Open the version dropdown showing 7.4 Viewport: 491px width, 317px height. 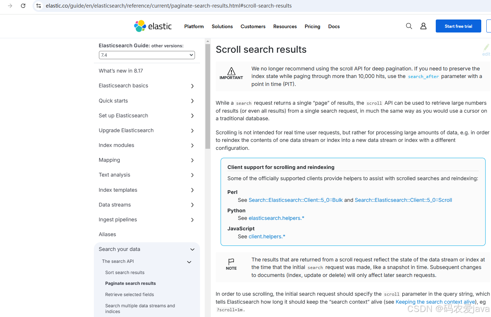[x=147, y=55]
